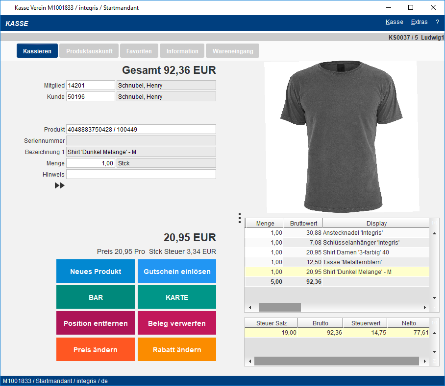Click the Rabatt ändern button

coord(177,350)
